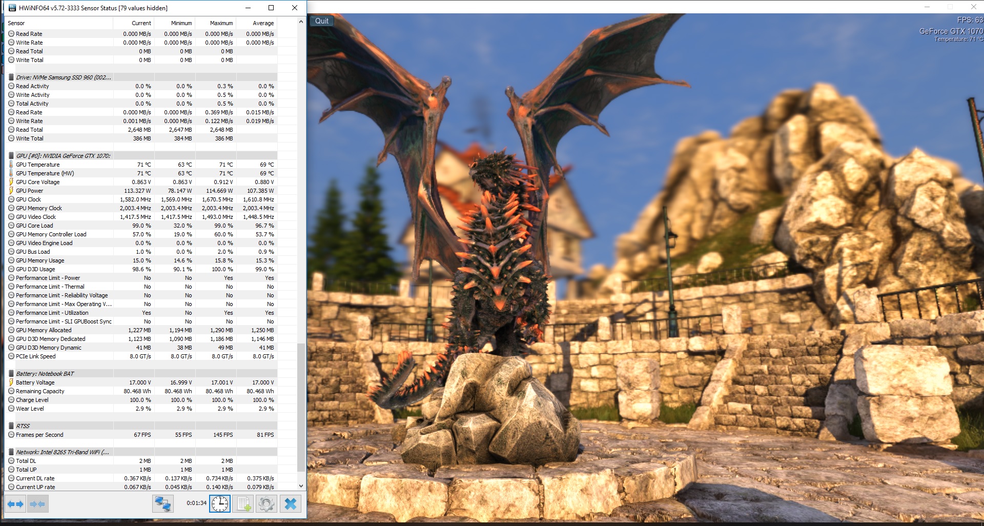Click GPU Temperature thermometer icon
Viewport: 984px width, 526px height.
coord(11,165)
